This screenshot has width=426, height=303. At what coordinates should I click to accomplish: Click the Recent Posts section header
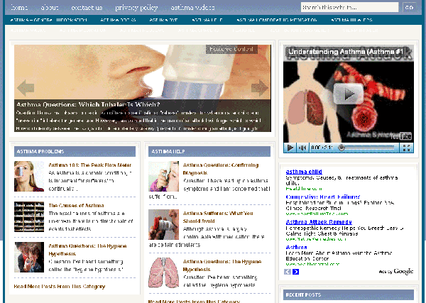click(349, 295)
